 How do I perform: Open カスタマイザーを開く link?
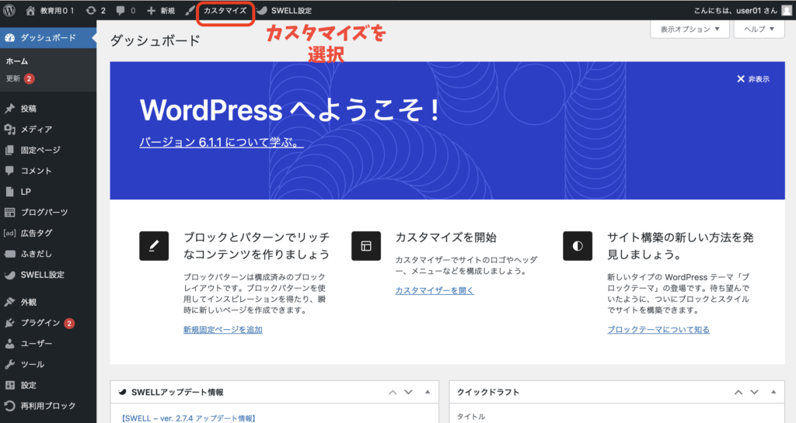click(435, 291)
